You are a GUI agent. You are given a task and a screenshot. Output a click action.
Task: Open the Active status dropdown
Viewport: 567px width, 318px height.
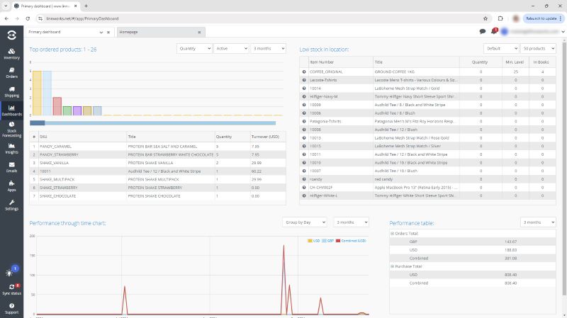231,48
